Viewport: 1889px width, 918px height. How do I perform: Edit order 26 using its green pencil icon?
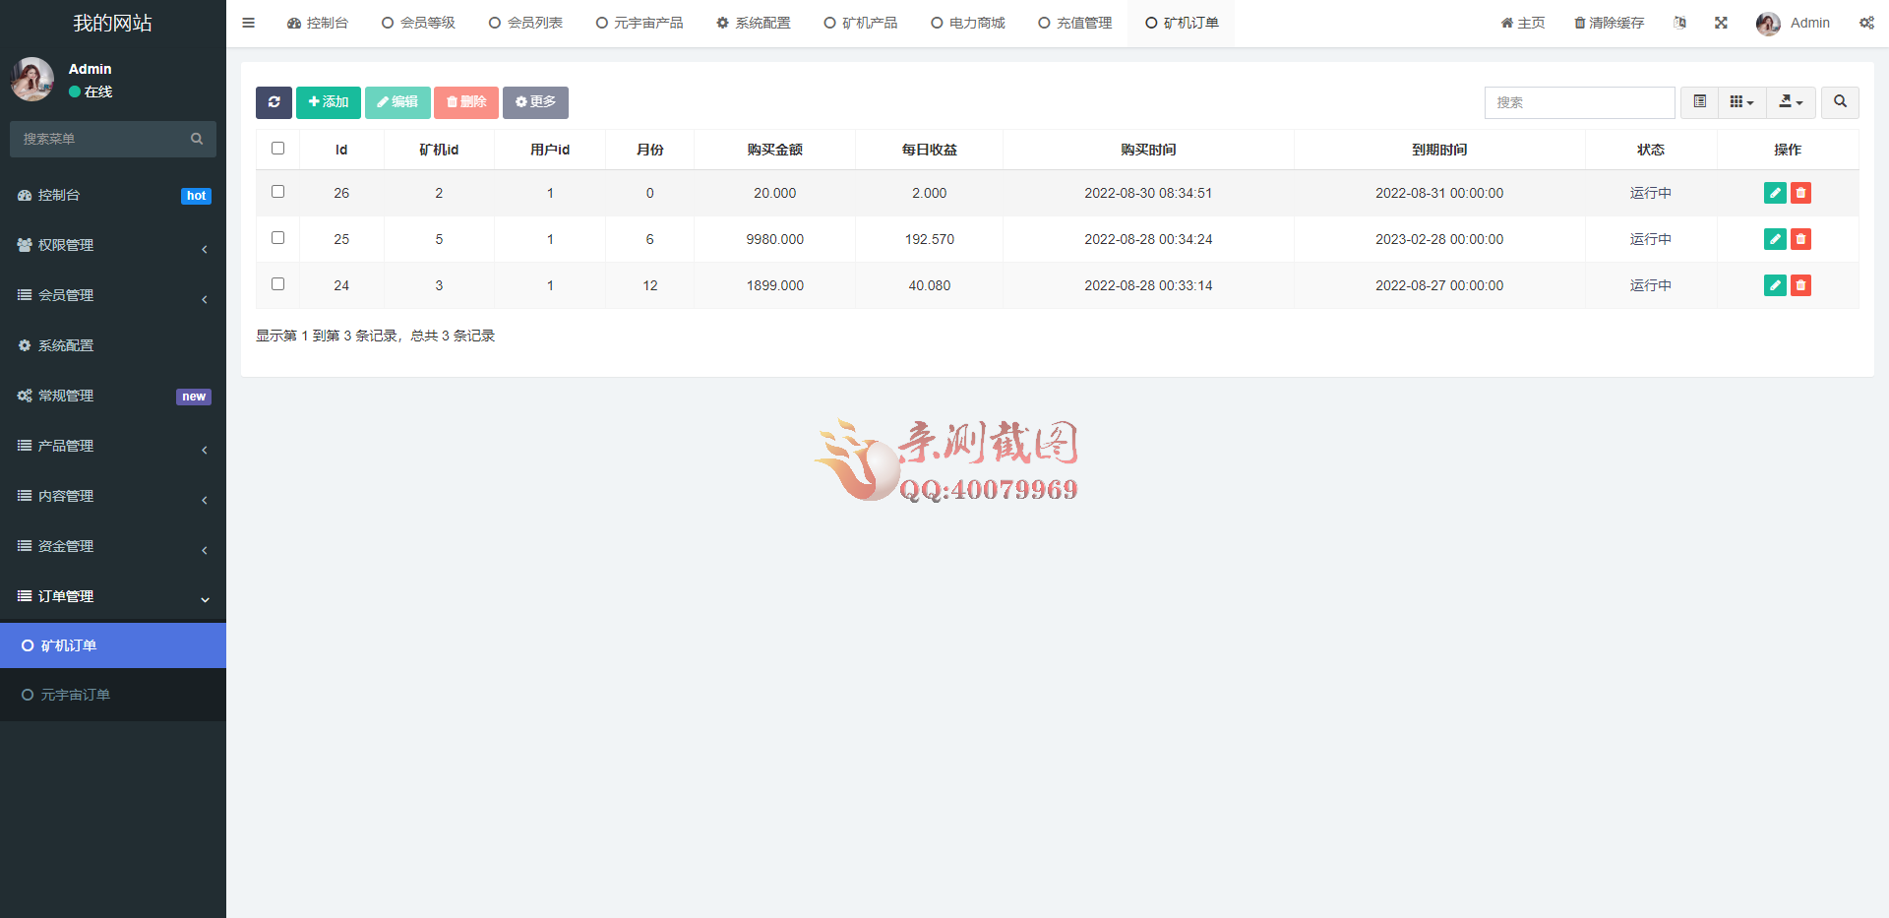(x=1775, y=193)
